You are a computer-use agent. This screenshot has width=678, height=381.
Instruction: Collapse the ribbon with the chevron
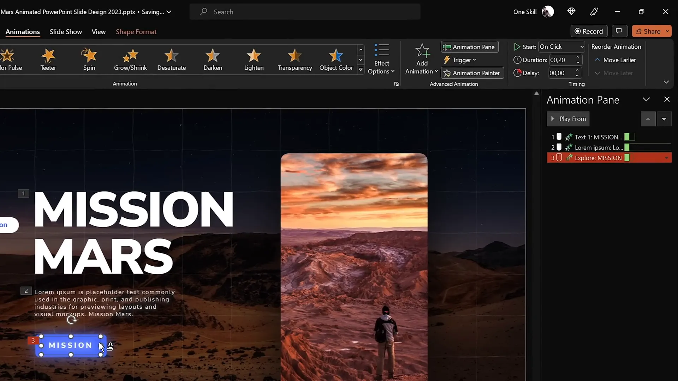666,82
